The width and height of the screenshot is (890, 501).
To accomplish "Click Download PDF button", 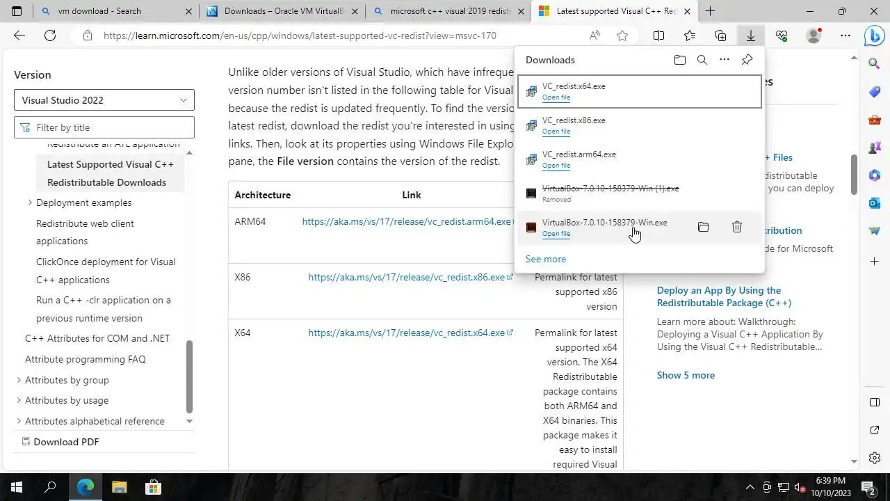I will pyautogui.click(x=60, y=442).
